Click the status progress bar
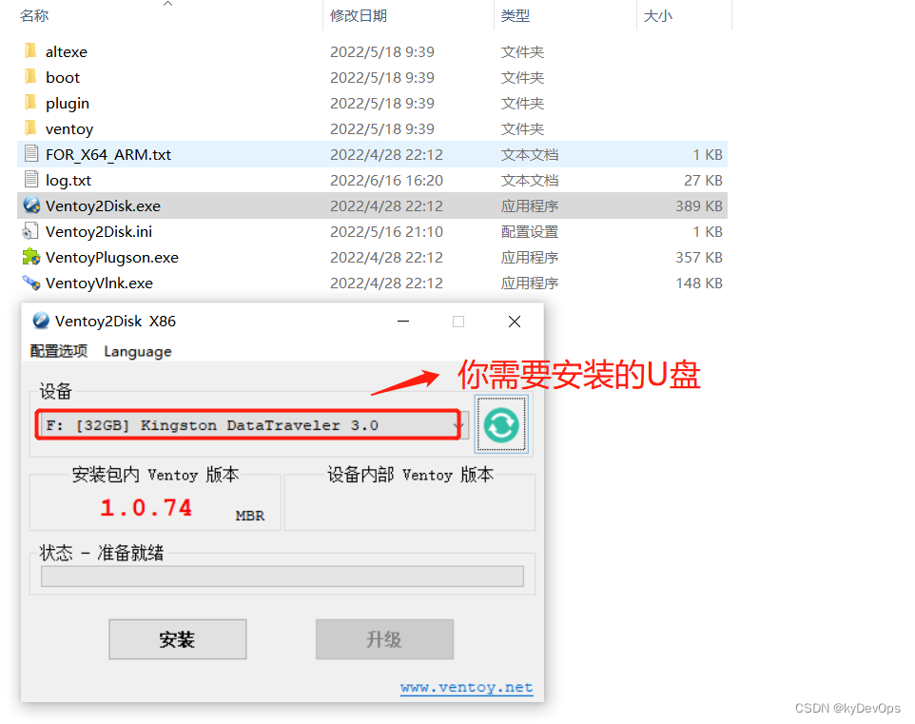Screen dimensions: 915x724 pyautogui.click(x=282, y=576)
